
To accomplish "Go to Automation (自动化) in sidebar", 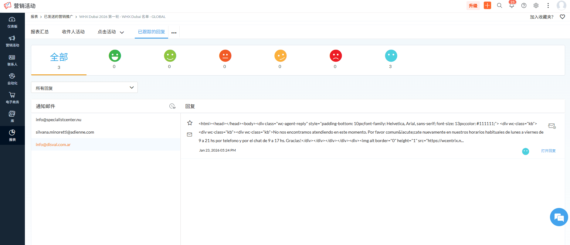I will [12, 79].
